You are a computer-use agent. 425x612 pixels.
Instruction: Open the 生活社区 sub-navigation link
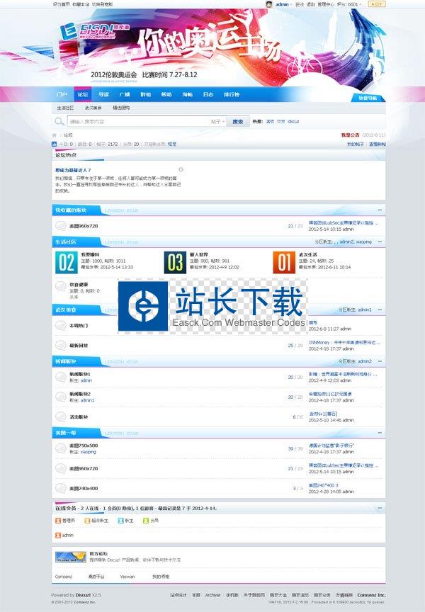click(x=65, y=108)
